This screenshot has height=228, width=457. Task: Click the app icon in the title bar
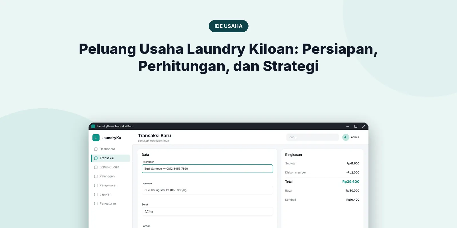[x=93, y=126]
